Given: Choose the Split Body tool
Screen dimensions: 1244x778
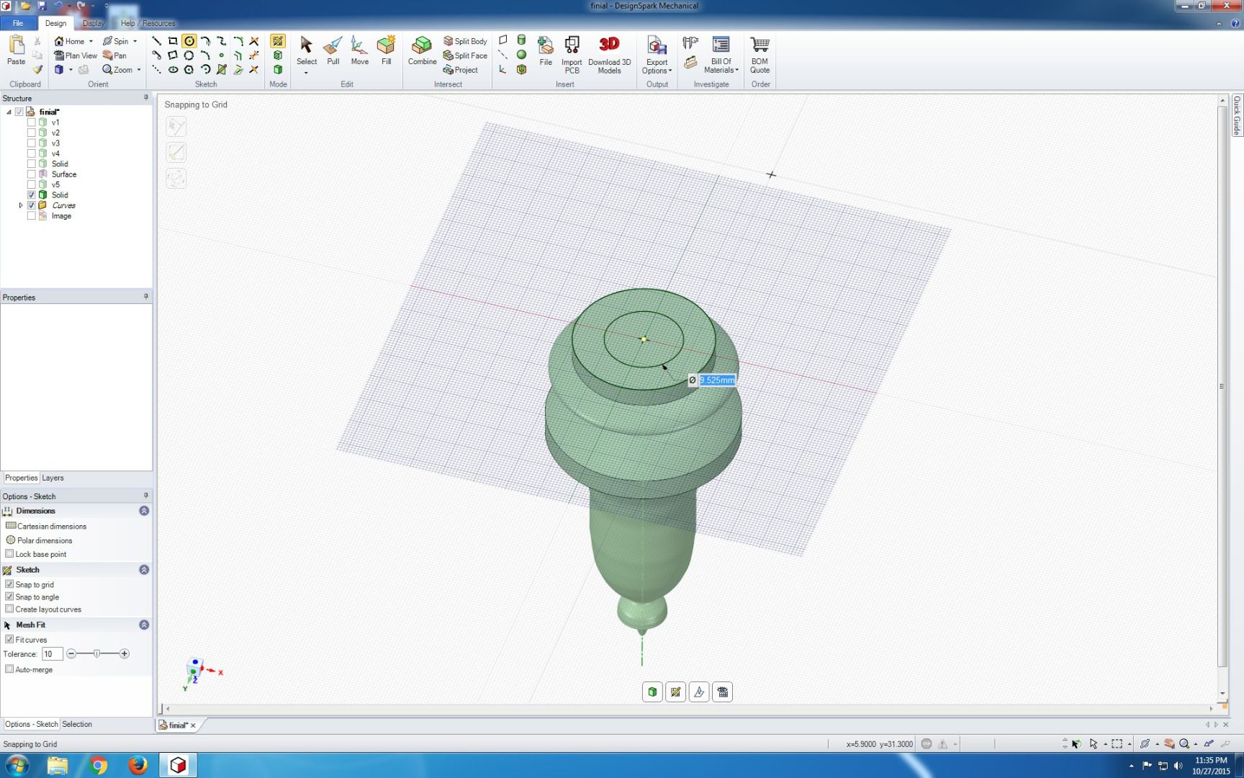Looking at the screenshot, I should 465,41.
